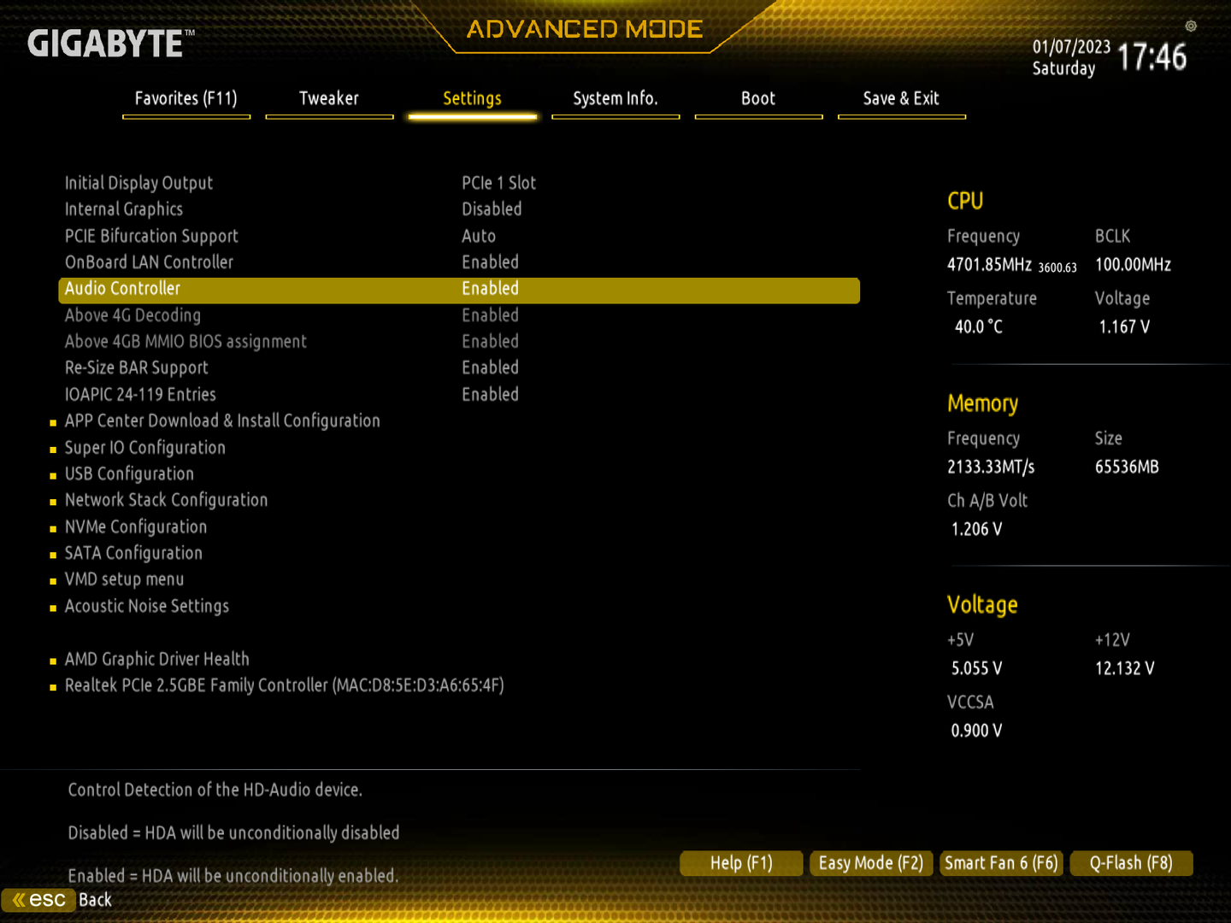
Task: Open APP Center Download & Install Configuration
Action: click(x=222, y=421)
